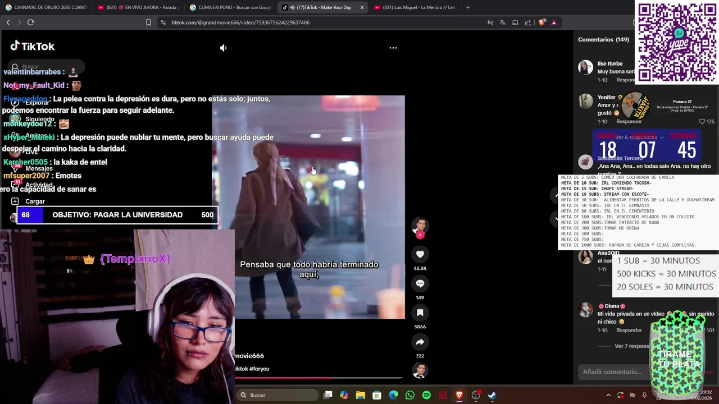This screenshot has width=719, height=404.
Task: Bookmark this page in address bar
Action: tap(148, 22)
